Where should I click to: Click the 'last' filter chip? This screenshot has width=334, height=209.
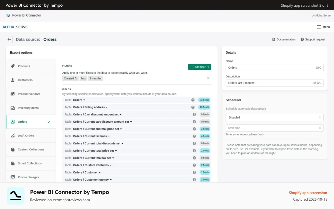83,79
